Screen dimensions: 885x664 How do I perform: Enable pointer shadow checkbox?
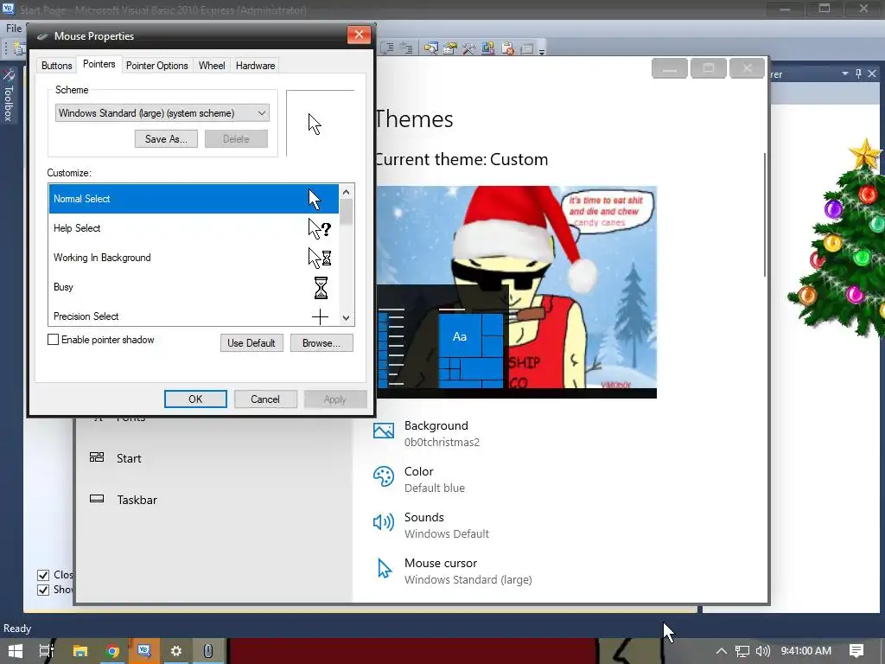pyautogui.click(x=53, y=339)
